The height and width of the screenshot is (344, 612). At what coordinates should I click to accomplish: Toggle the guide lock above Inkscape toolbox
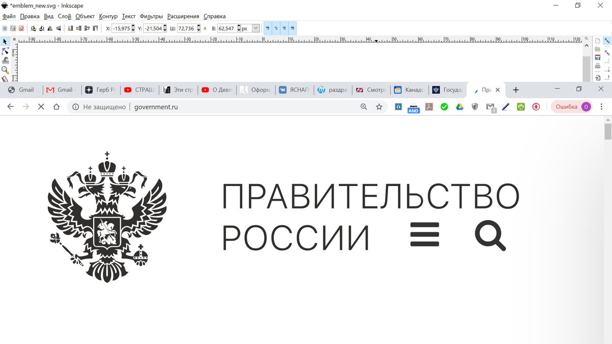15,39
